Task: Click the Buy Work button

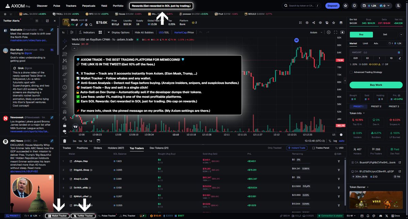Action: pyautogui.click(x=376, y=85)
